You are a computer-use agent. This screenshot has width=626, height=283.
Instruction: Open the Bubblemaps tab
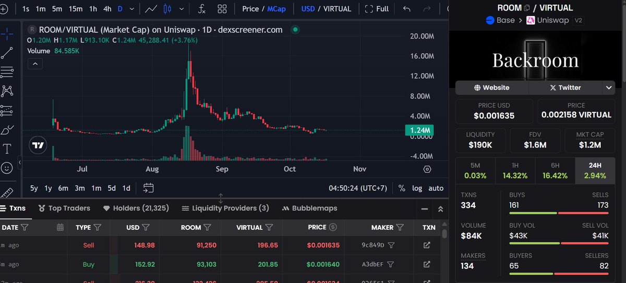coord(309,208)
